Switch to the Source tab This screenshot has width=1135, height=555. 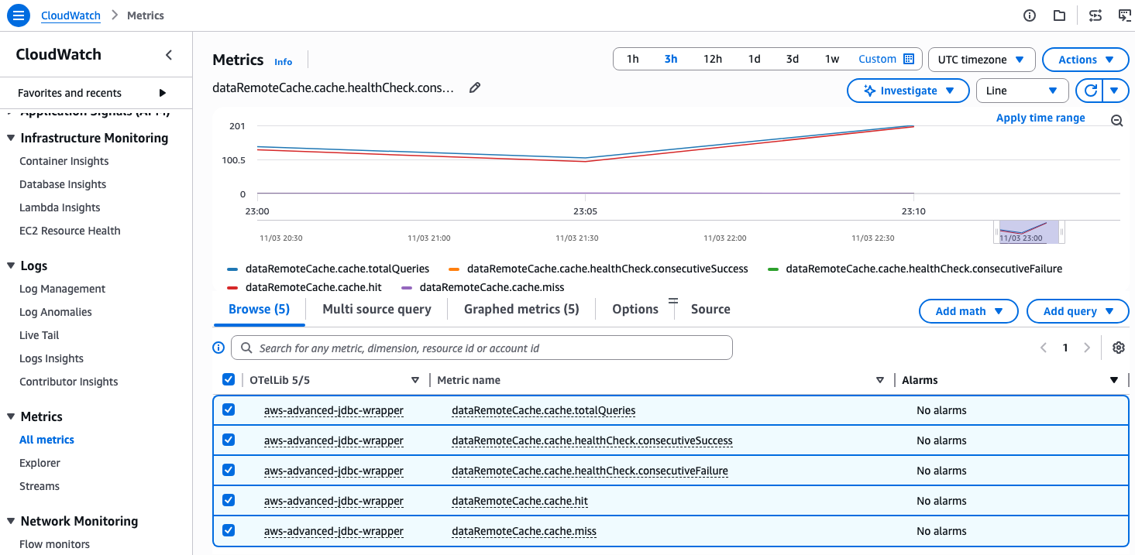tap(710, 309)
